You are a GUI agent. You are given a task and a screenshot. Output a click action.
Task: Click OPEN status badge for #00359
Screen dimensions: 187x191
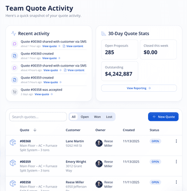coord(155,162)
